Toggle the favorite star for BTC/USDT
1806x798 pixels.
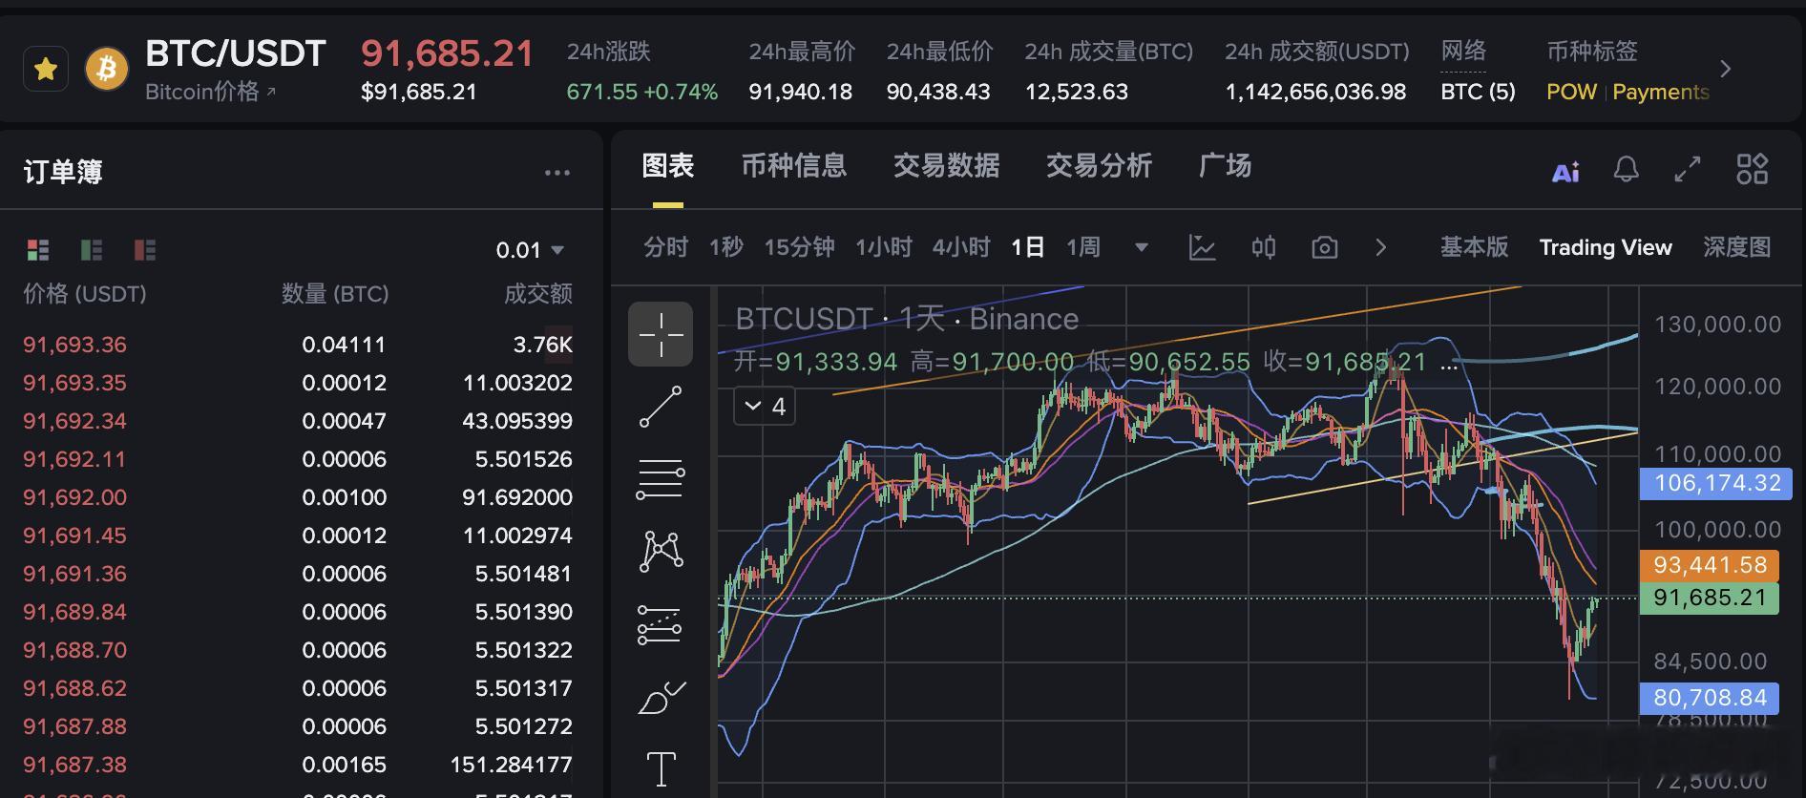coord(45,69)
